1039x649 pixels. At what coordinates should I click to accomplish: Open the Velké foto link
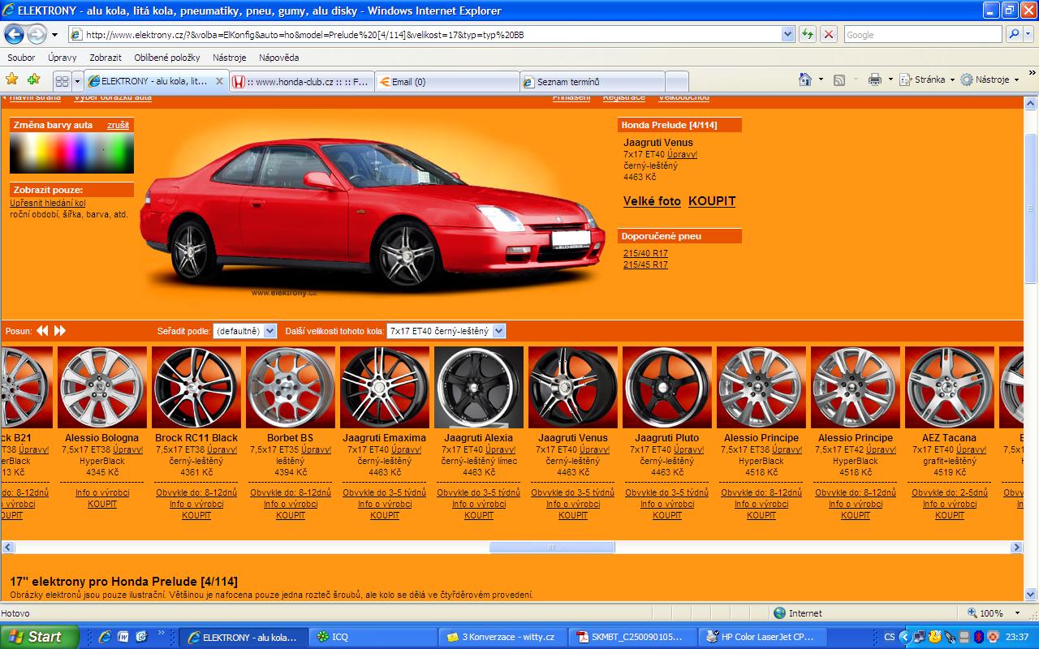(652, 201)
